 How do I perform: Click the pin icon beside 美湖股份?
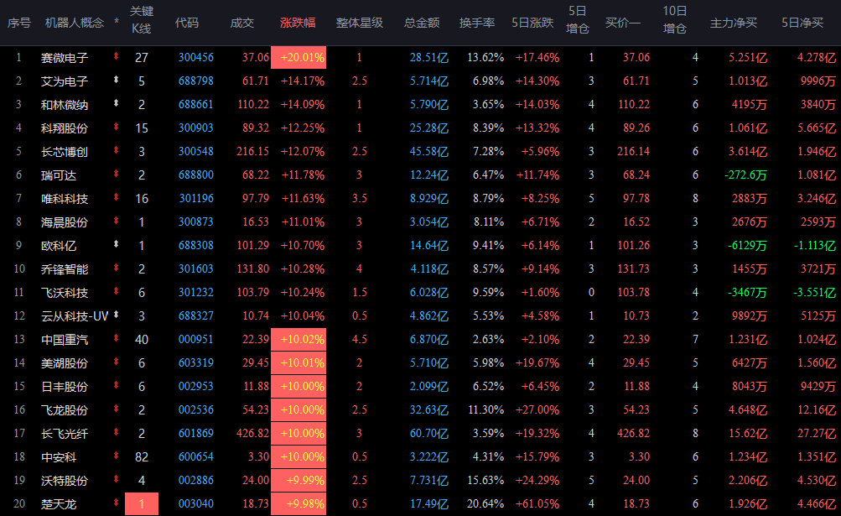click(x=116, y=362)
